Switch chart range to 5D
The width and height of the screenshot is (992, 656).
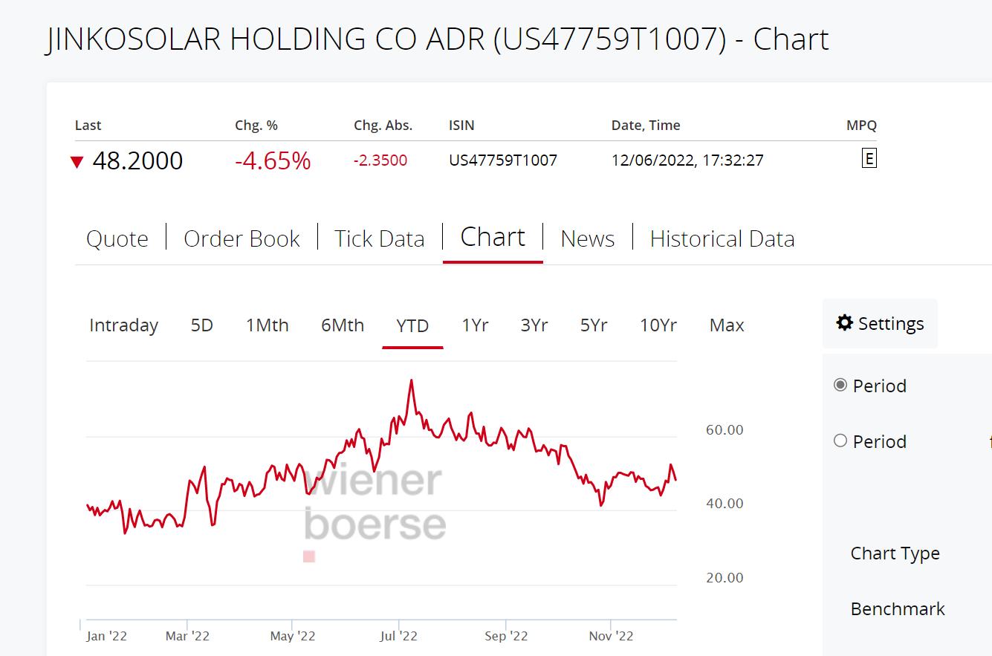coord(202,325)
